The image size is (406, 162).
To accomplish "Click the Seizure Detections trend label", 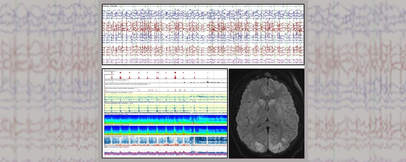I will (x=111, y=71).
